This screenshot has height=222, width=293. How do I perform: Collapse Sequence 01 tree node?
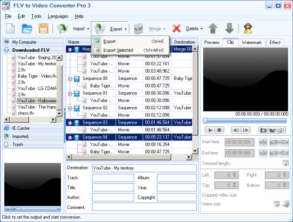click(70, 93)
